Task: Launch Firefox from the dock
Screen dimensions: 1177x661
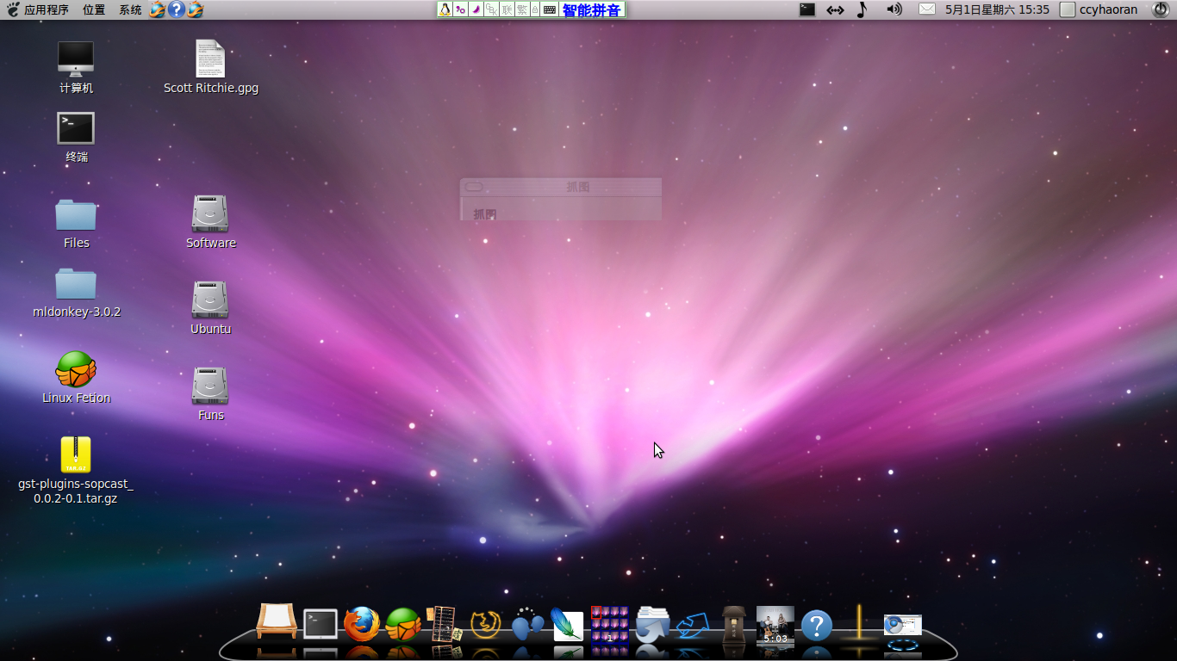Action: tap(362, 624)
